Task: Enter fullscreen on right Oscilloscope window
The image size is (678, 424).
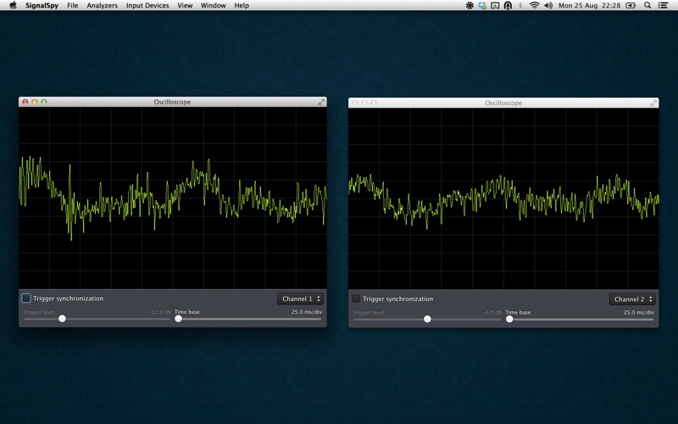Action: (x=653, y=103)
